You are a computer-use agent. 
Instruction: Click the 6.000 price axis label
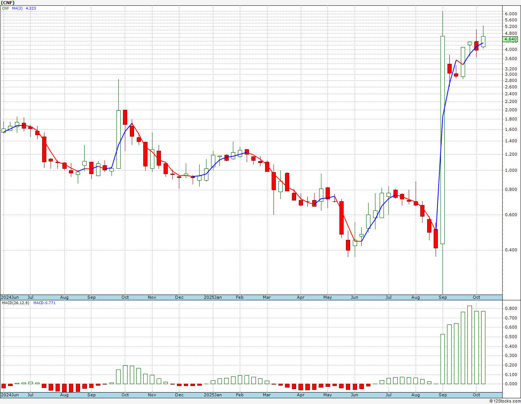pyautogui.click(x=511, y=14)
